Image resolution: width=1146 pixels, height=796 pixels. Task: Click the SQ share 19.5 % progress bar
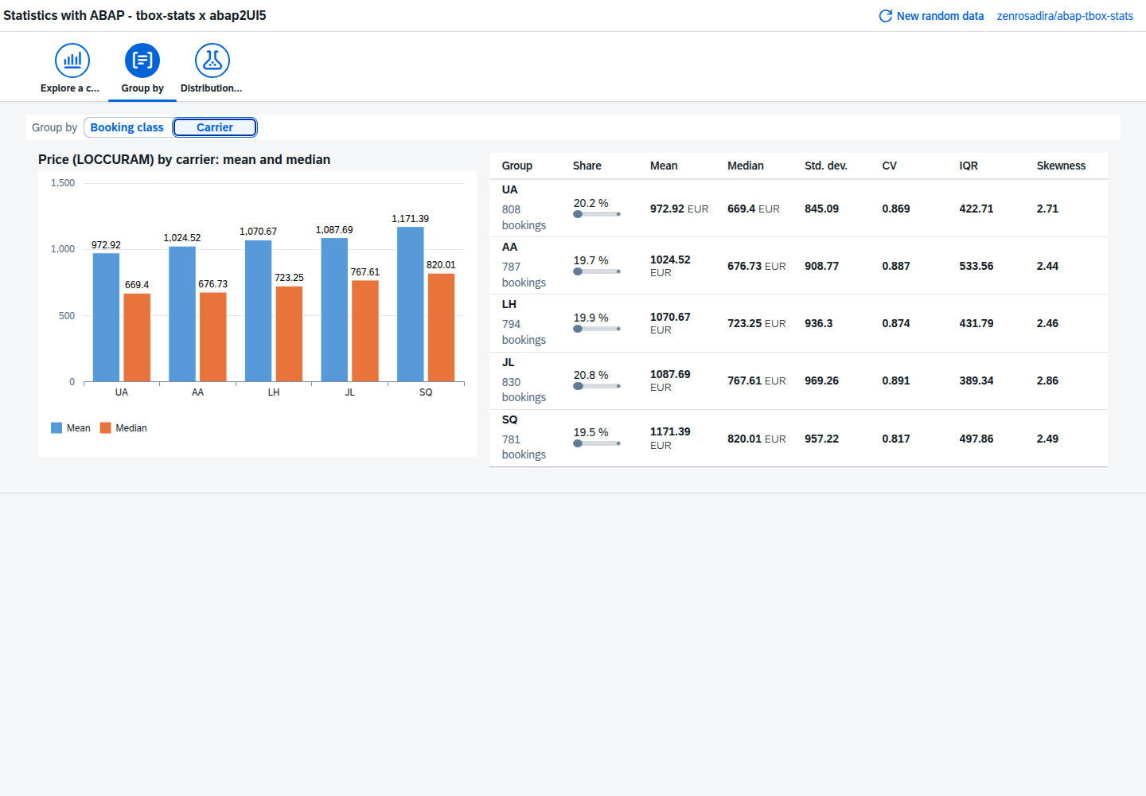click(597, 443)
